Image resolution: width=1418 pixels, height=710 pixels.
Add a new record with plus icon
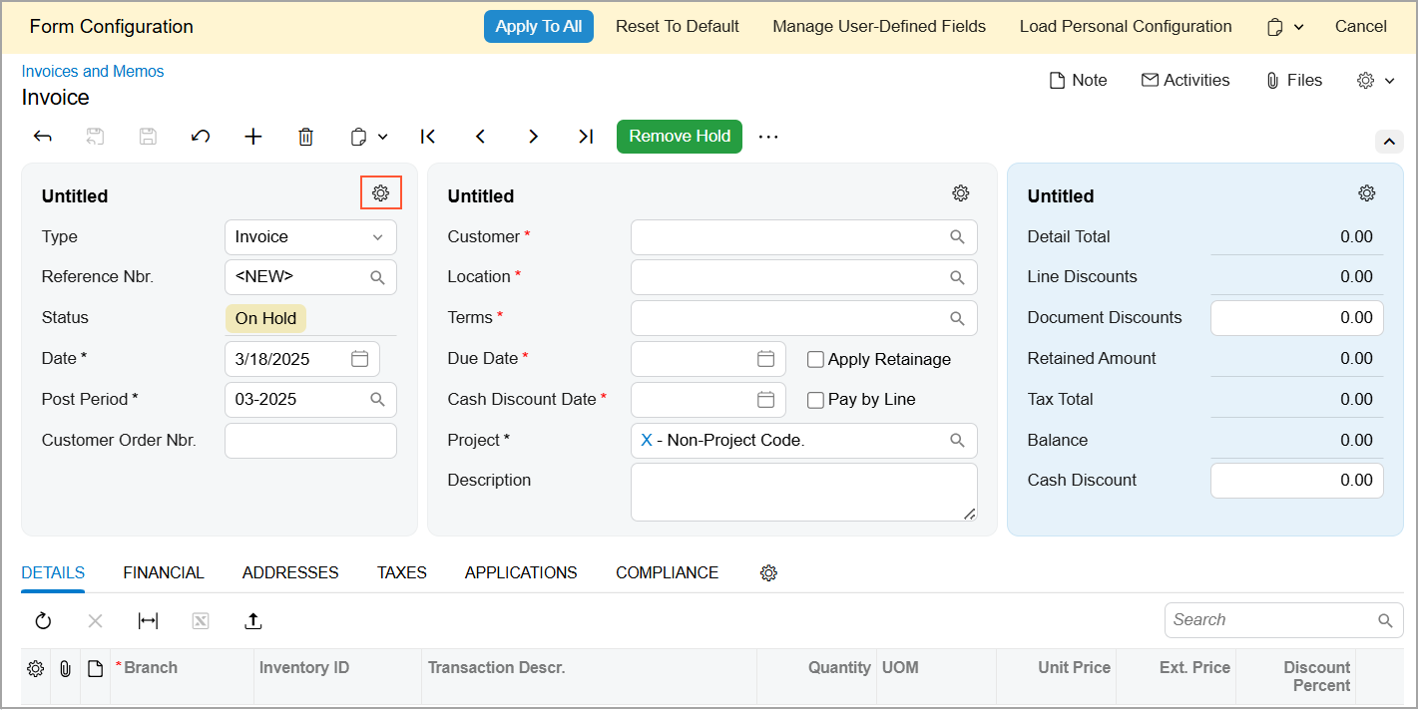pos(253,137)
